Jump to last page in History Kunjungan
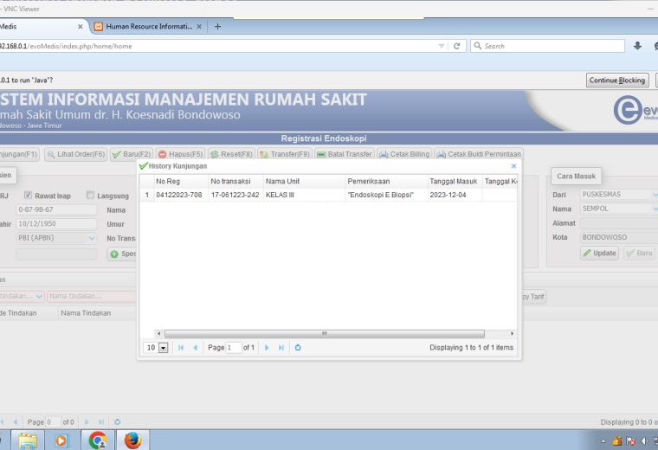 [x=281, y=347]
